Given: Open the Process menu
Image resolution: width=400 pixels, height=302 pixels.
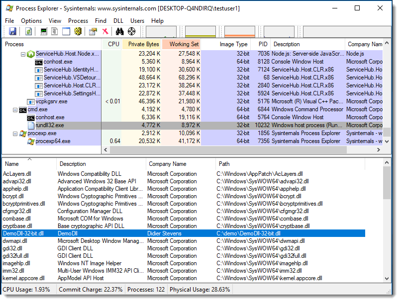Looking at the screenshot, I should coord(78,21).
